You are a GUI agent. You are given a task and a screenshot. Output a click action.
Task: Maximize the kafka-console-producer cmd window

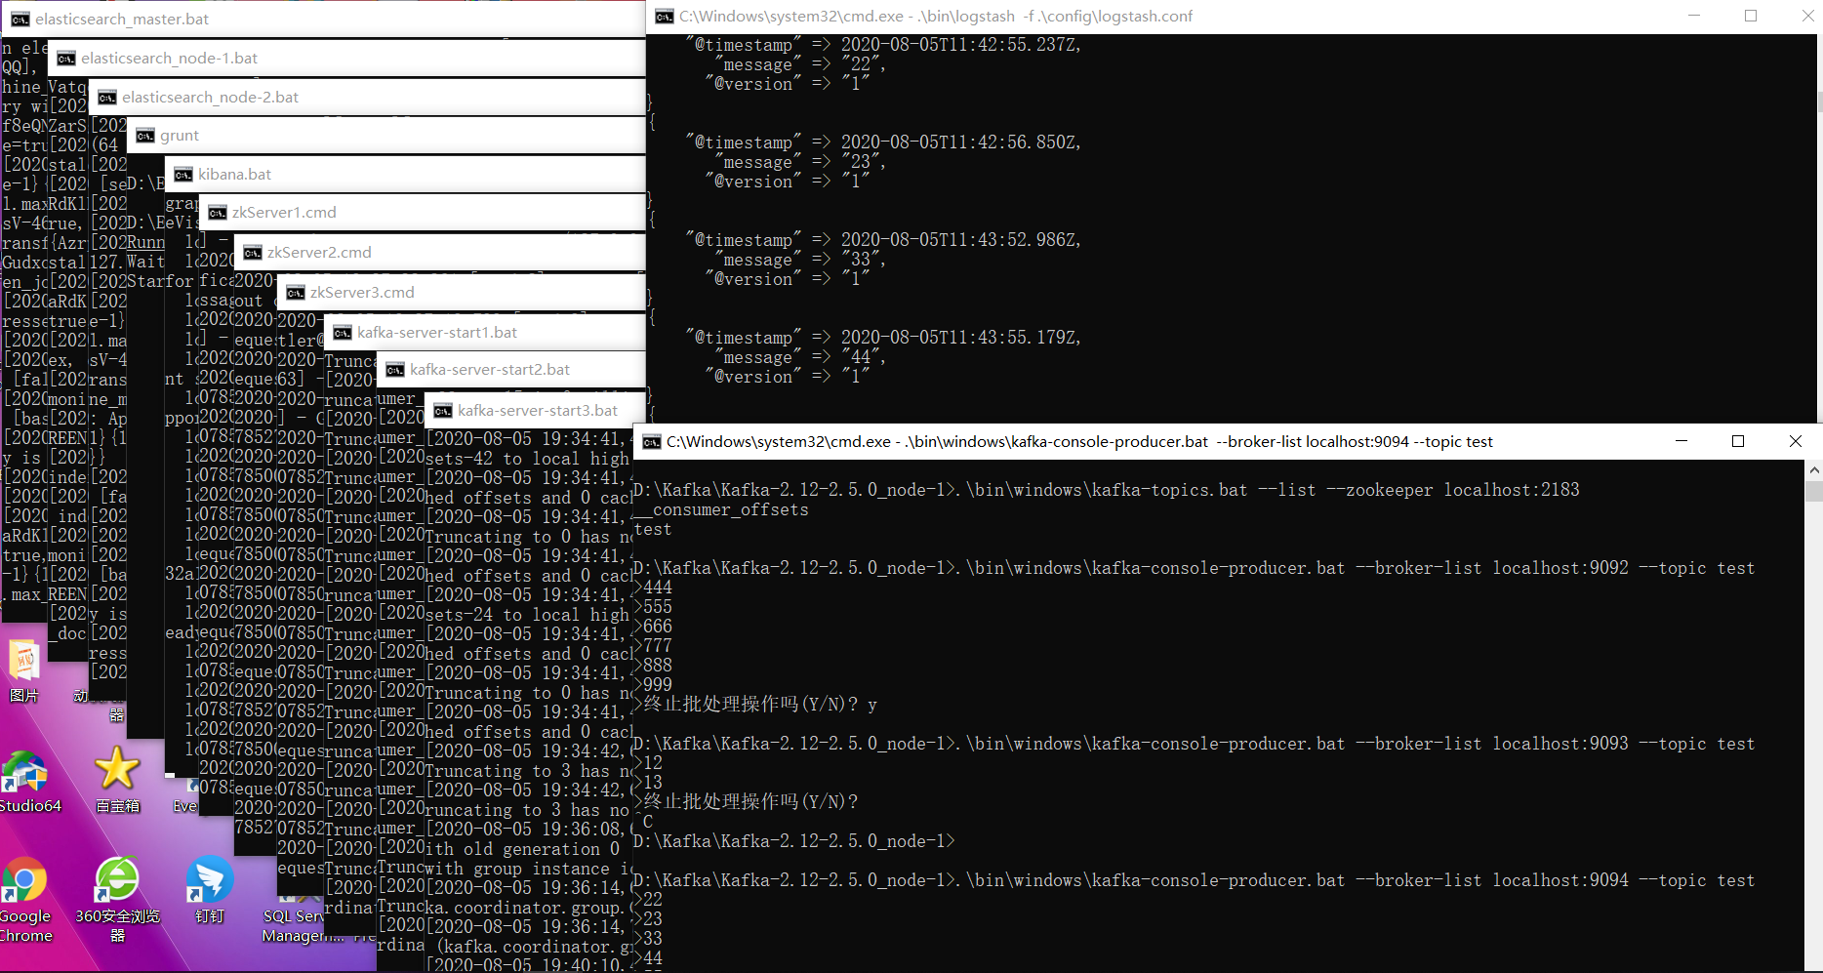pos(1738,441)
